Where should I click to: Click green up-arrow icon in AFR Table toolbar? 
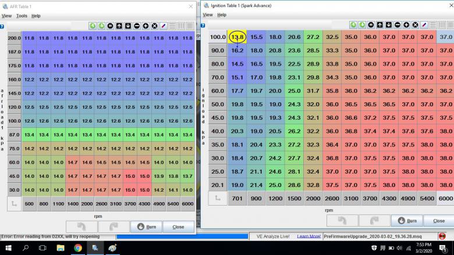tap(93, 26)
